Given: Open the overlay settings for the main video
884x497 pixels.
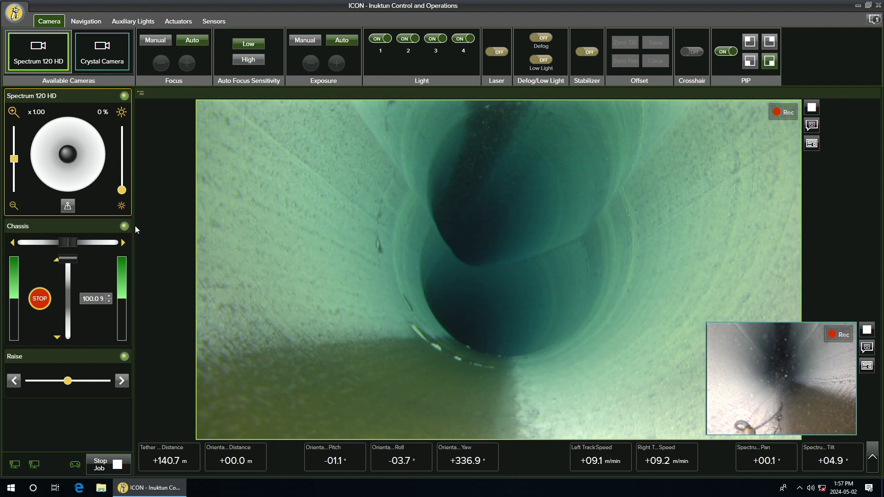Looking at the screenshot, I should [x=812, y=144].
